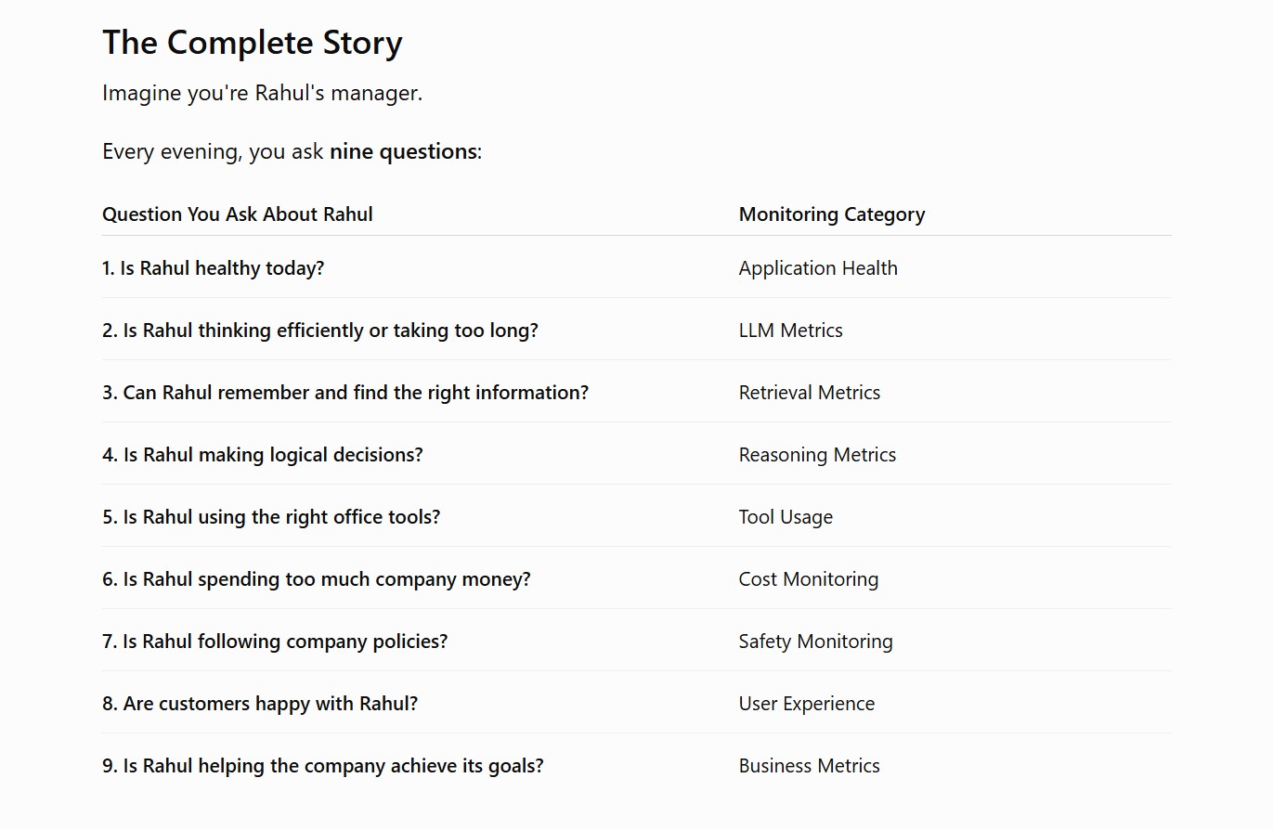
Task: Click question about spending company money
Action: (317, 579)
